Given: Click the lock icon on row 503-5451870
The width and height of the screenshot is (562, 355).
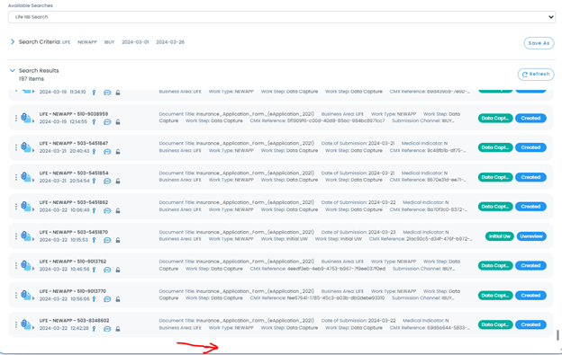Looking at the screenshot, I should pyautogui.click(x=118, y=240).
